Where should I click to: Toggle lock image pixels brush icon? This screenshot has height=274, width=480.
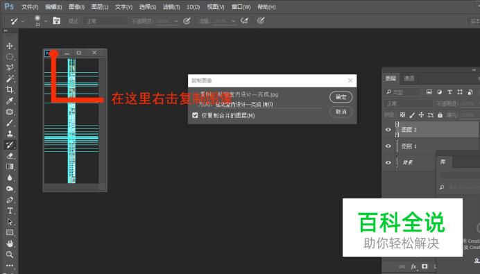[x=412, y=115]
